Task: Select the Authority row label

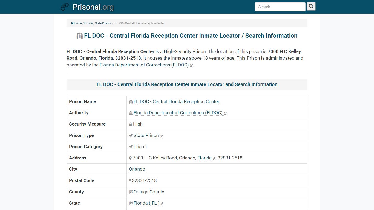Action: (79, 113)
